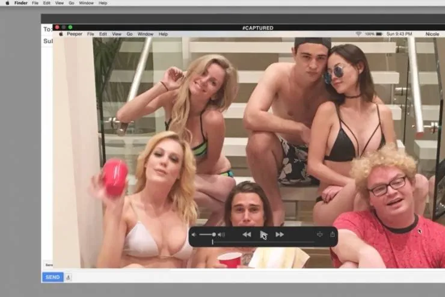Open the Peeper app menu
Viewport: 445px width, 297px height.
(75, 34)
